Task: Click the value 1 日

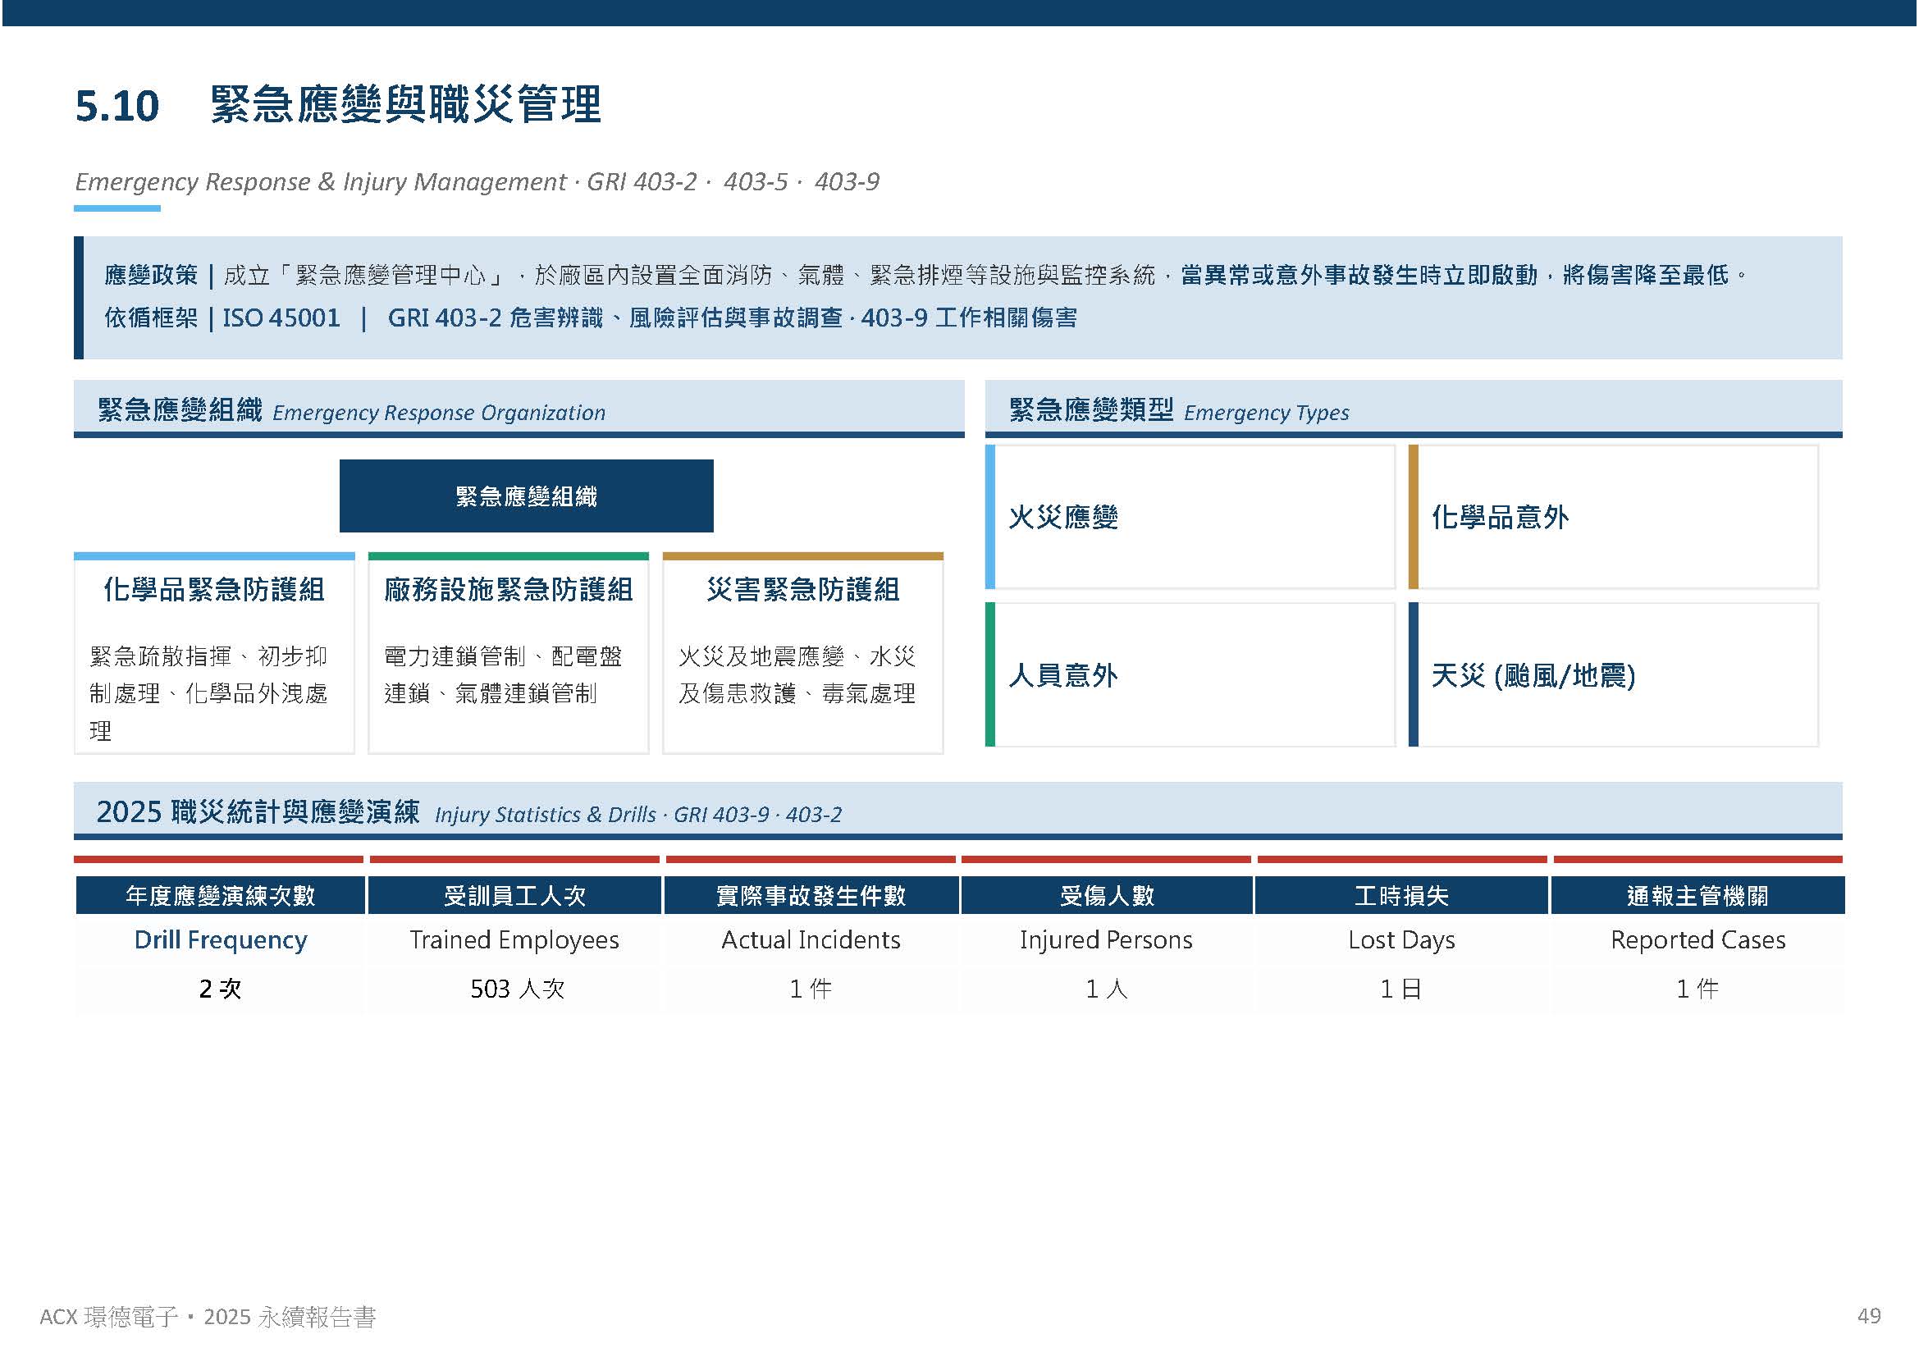Action: (x=1401, y=989)
